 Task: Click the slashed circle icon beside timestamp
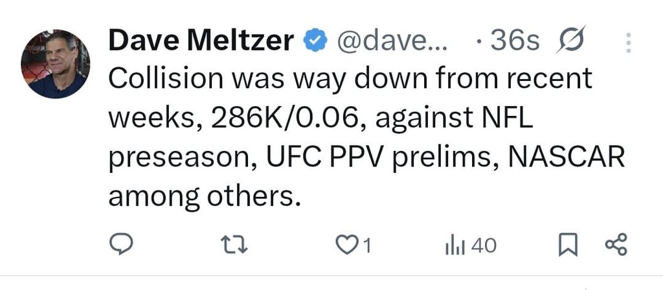571,39
